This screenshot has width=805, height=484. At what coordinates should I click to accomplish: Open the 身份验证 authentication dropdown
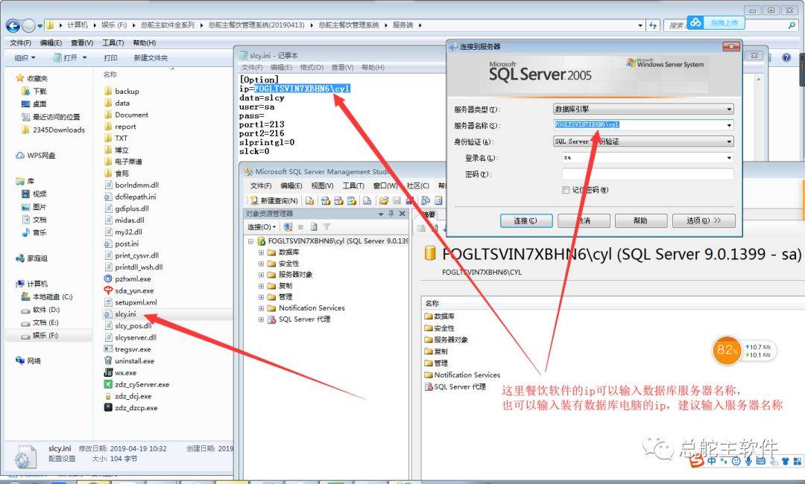coord(729,141)
